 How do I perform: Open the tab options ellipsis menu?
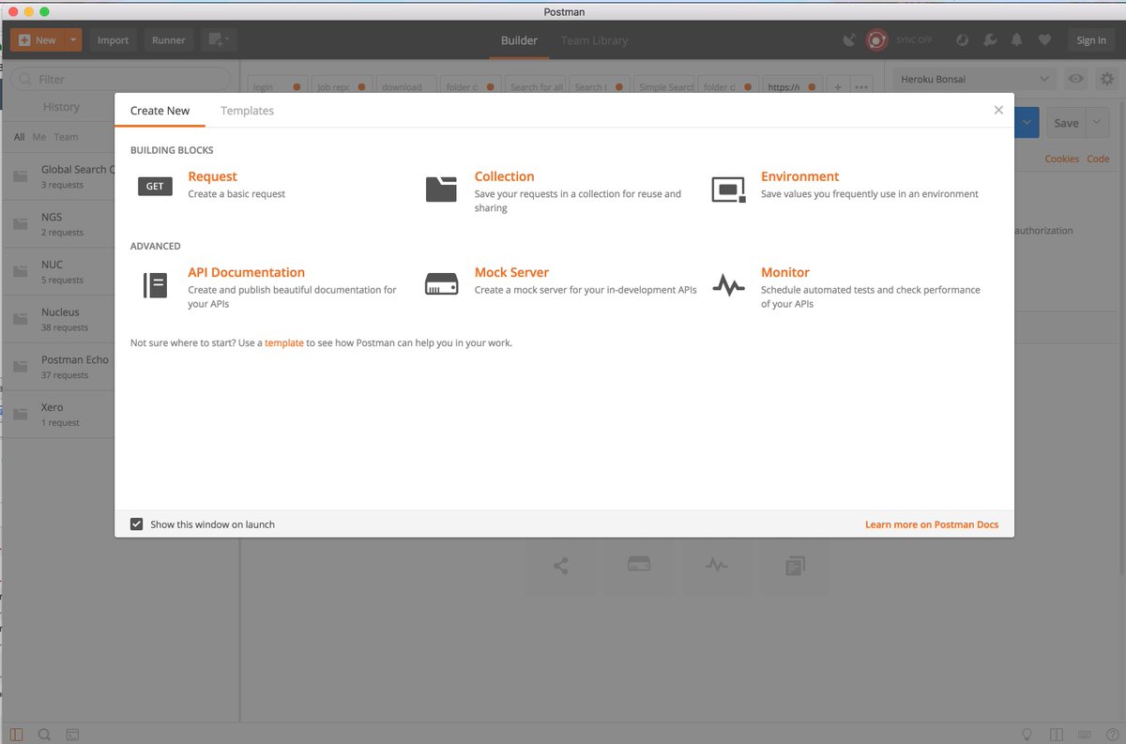click(x=861, y=87)
